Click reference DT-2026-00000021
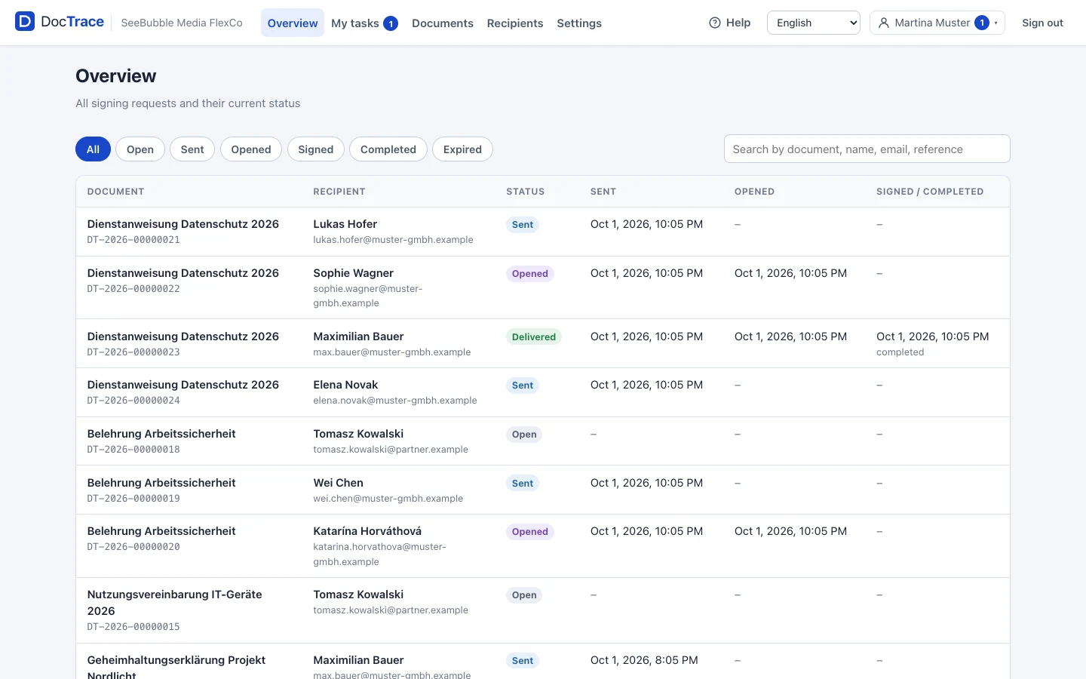 point(133,240)
